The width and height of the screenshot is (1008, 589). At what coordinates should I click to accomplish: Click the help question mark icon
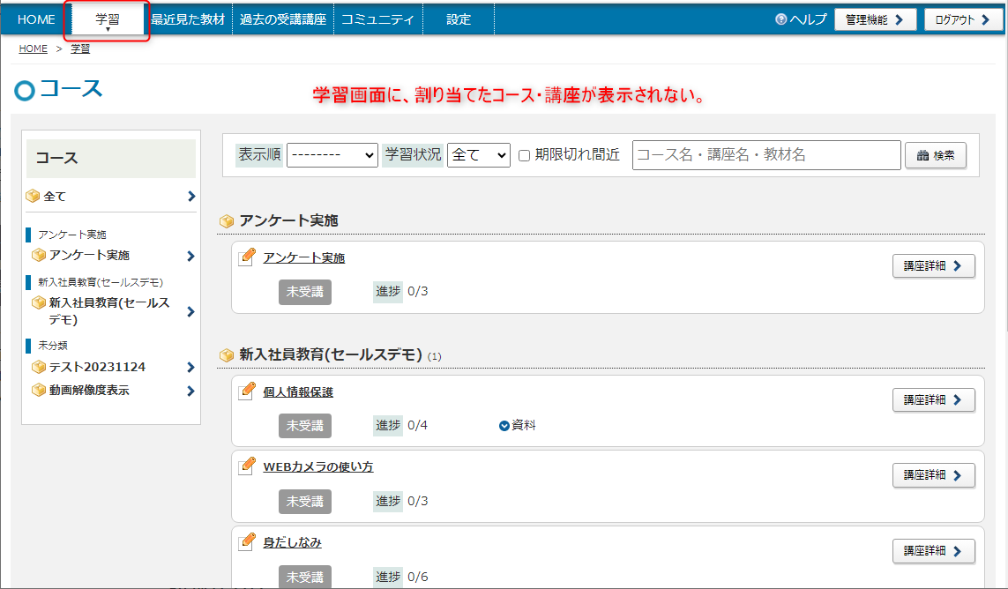[780, 19]
